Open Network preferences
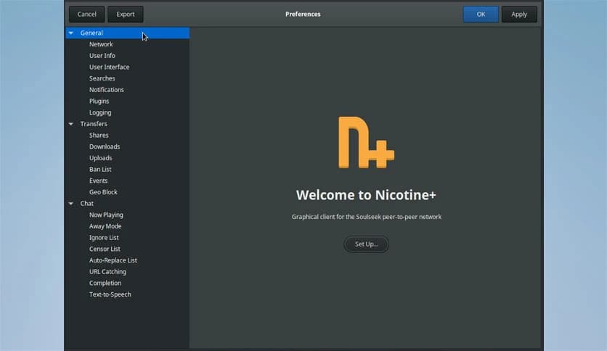This screenshot has height=351, width=607. [x=127, y=44]
